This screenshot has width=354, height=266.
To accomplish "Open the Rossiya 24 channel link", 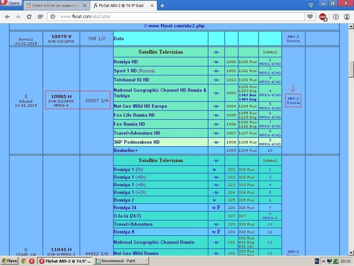I will pos(125,208).
